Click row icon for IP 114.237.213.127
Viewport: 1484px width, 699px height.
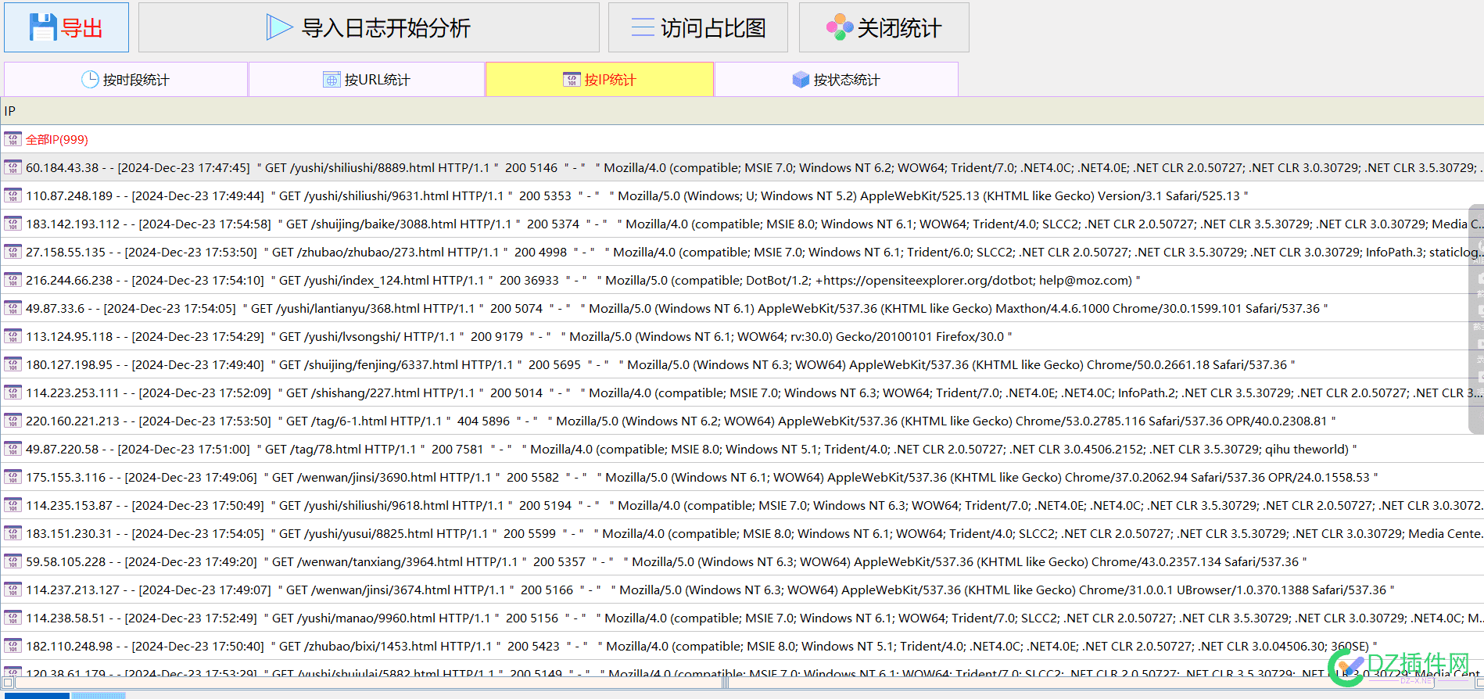tap(13, 590)
